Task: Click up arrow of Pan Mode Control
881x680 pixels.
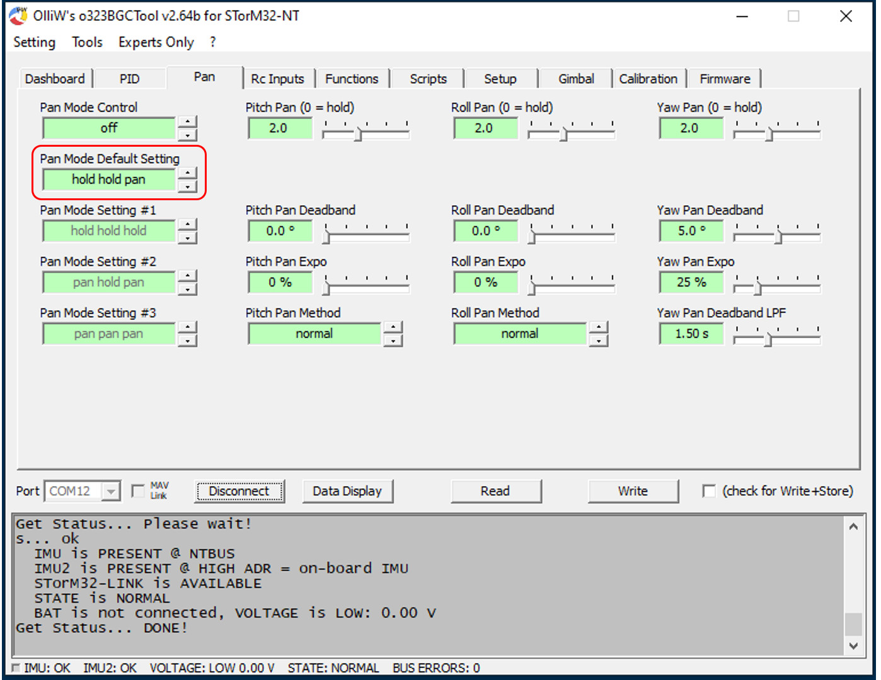Action: click(x=187, y=122)
